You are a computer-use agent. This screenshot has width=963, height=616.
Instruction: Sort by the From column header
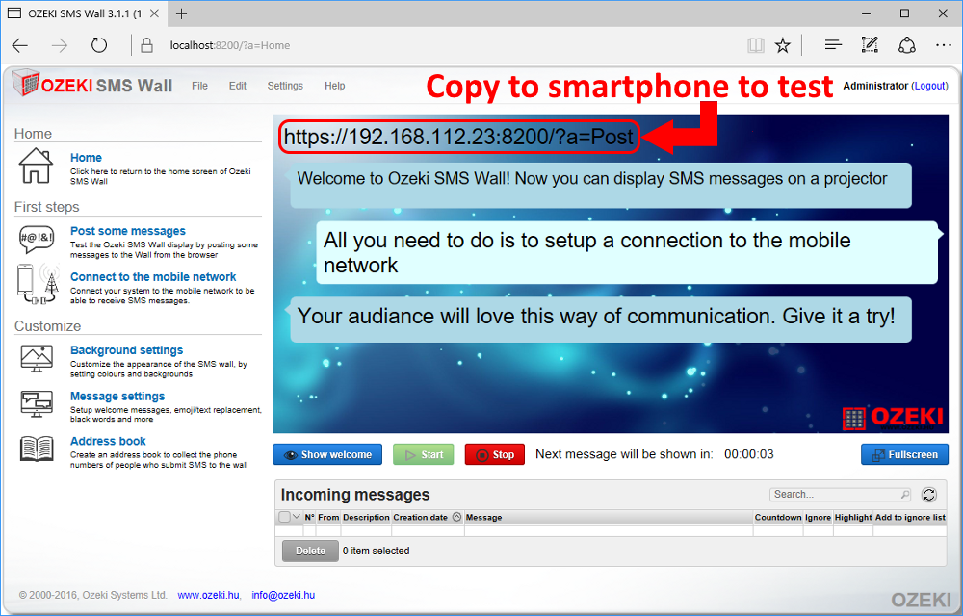point(328,517)
